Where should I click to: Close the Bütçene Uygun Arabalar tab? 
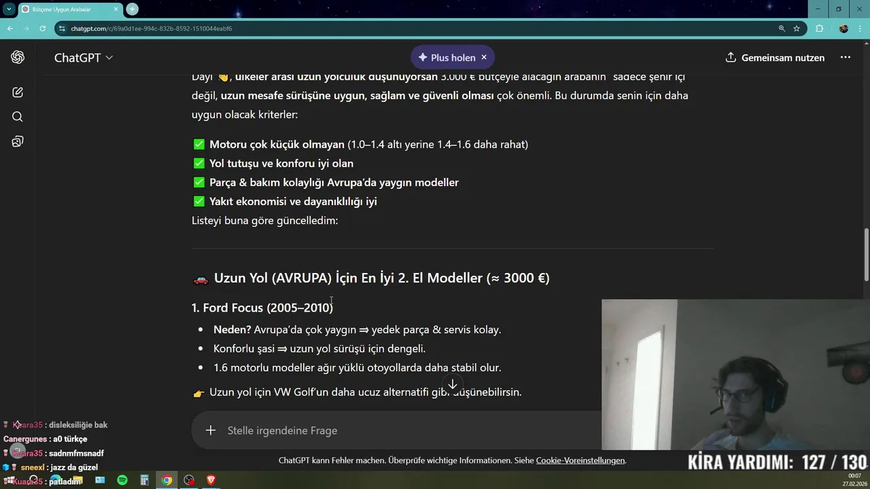click(x=116, y=10)
